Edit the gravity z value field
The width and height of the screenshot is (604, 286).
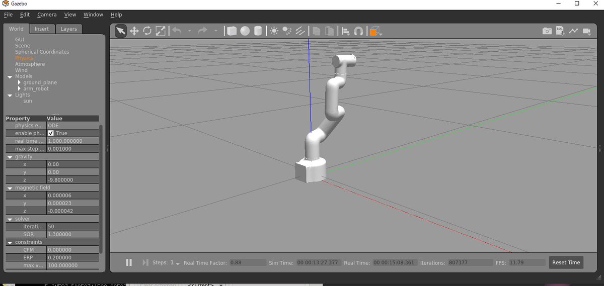pyautogui.click(x=72, y=180)
